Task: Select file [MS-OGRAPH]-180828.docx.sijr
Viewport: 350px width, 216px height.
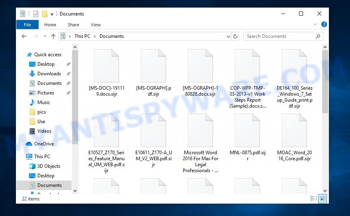Action: [200, 73]
